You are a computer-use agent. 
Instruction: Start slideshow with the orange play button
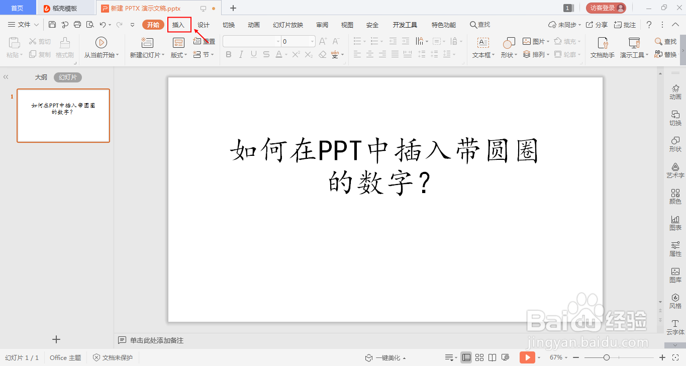click(528, 357)
